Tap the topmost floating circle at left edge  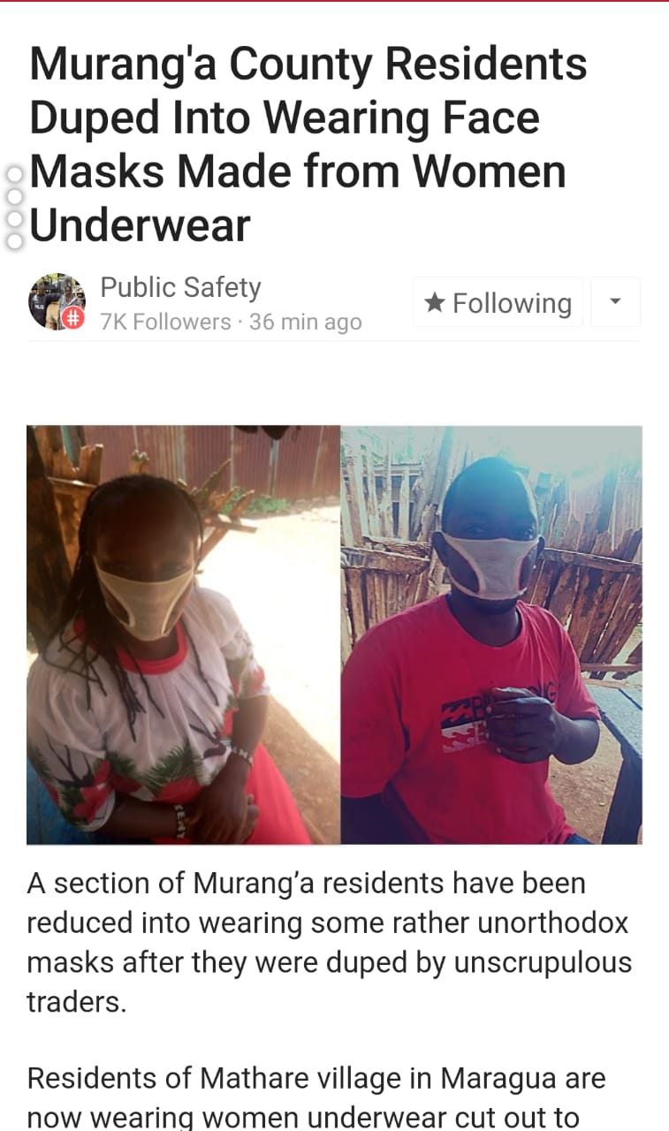point(14,175)
